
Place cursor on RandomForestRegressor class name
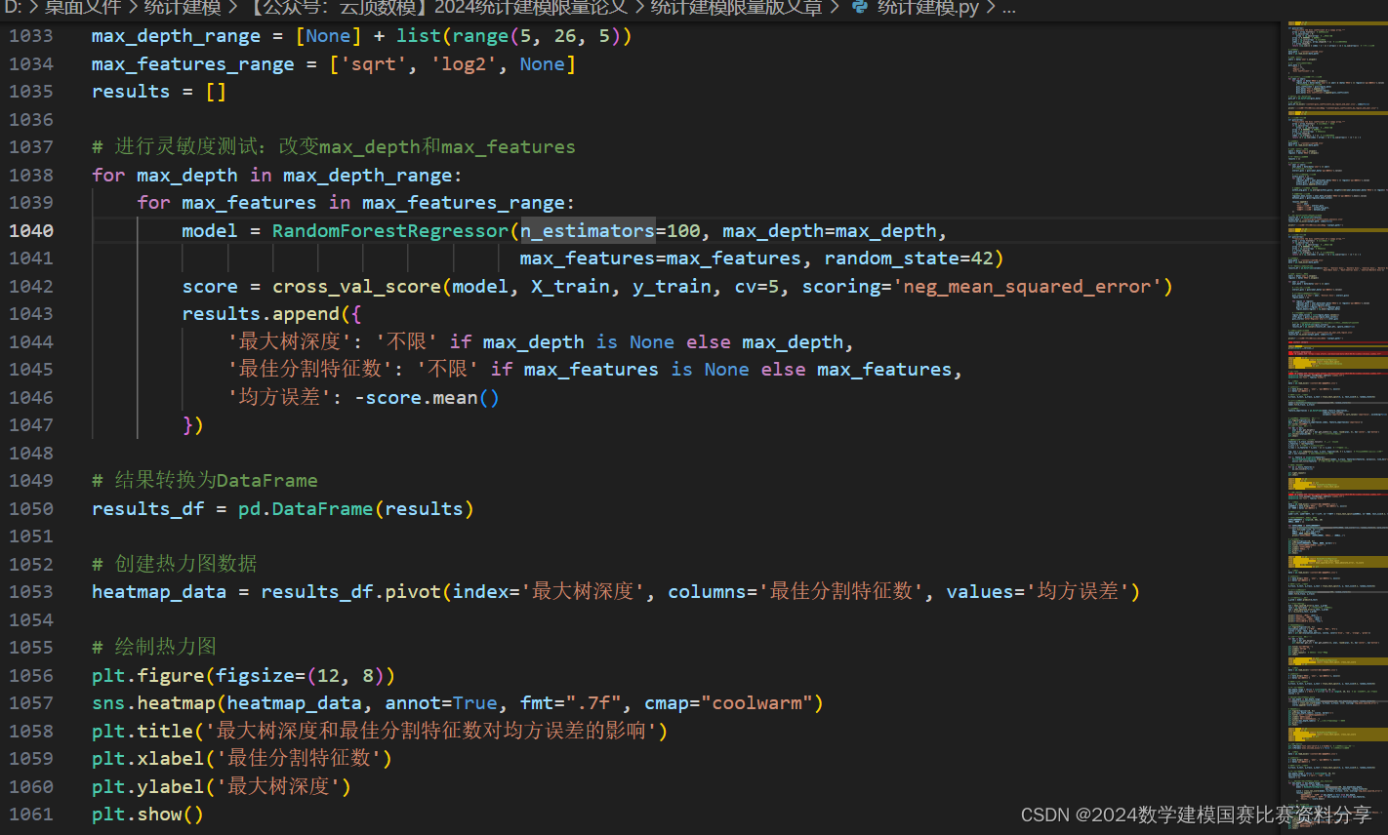[390, 231]
